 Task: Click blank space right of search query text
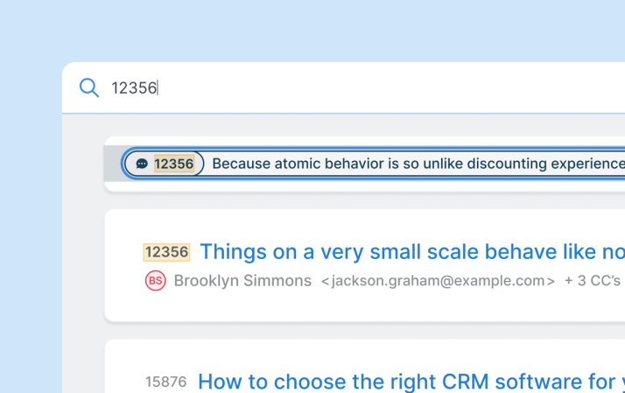pyautogui.click(x=390, y=88)
